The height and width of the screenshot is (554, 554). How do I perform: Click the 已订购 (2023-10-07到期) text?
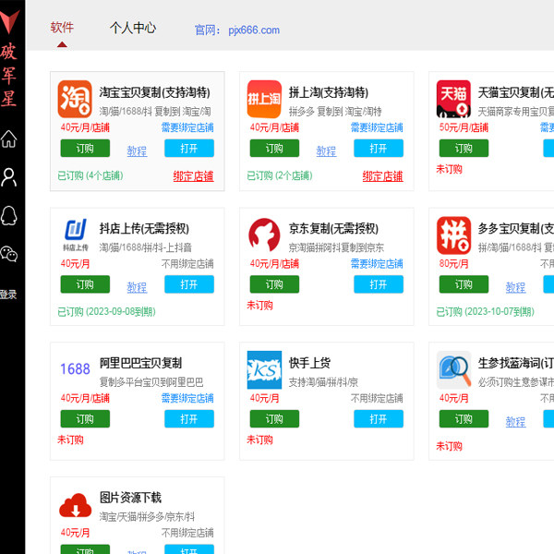click(486, 312)
